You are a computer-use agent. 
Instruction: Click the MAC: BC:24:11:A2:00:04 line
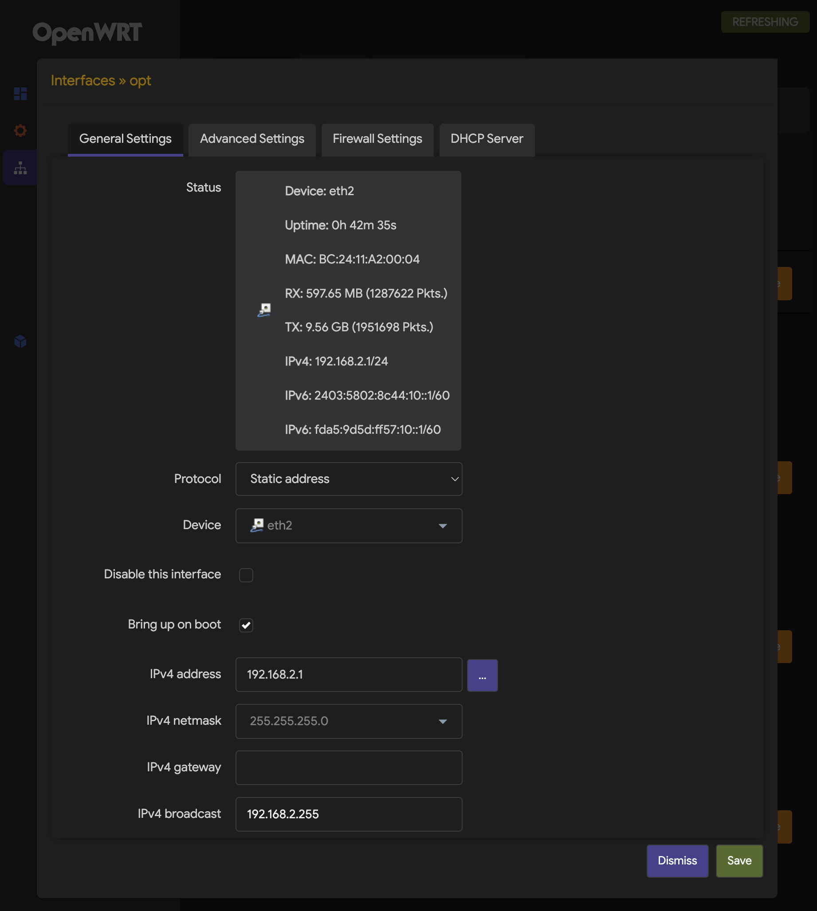click(x=352, y=259)
